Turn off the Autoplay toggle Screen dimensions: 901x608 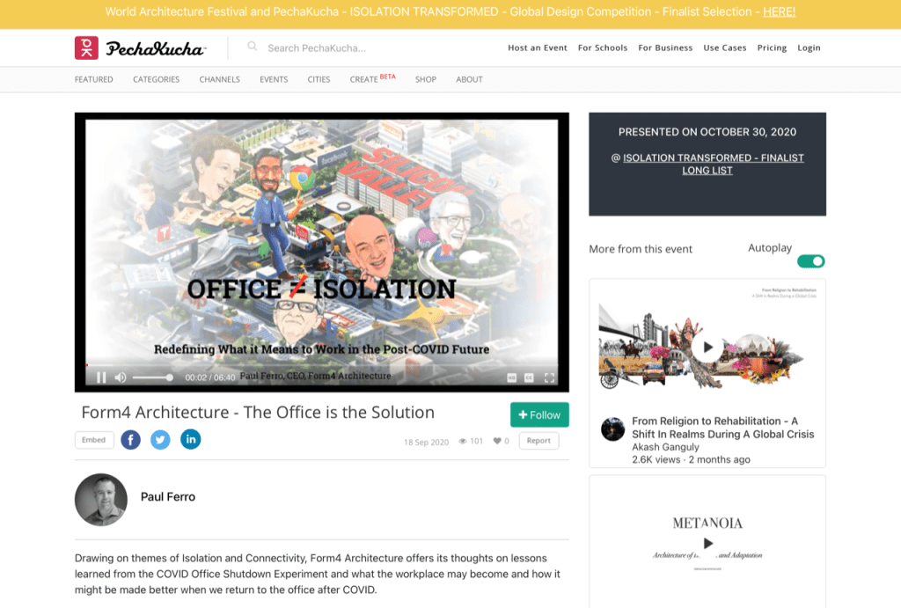click(x=810, y=261)
